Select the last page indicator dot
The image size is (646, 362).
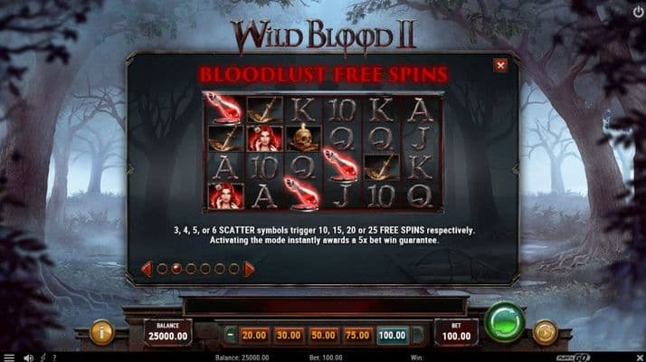coord(233,269)
